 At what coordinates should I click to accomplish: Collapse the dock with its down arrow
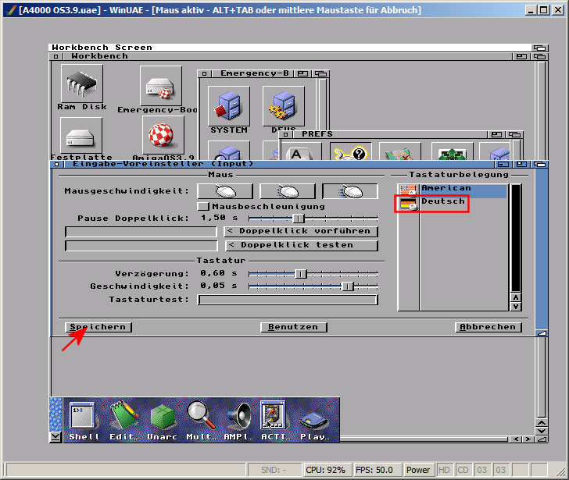55,437
